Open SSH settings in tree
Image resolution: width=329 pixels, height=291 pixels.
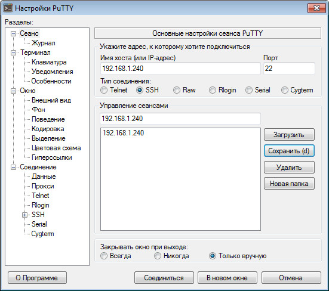[38, 215]
